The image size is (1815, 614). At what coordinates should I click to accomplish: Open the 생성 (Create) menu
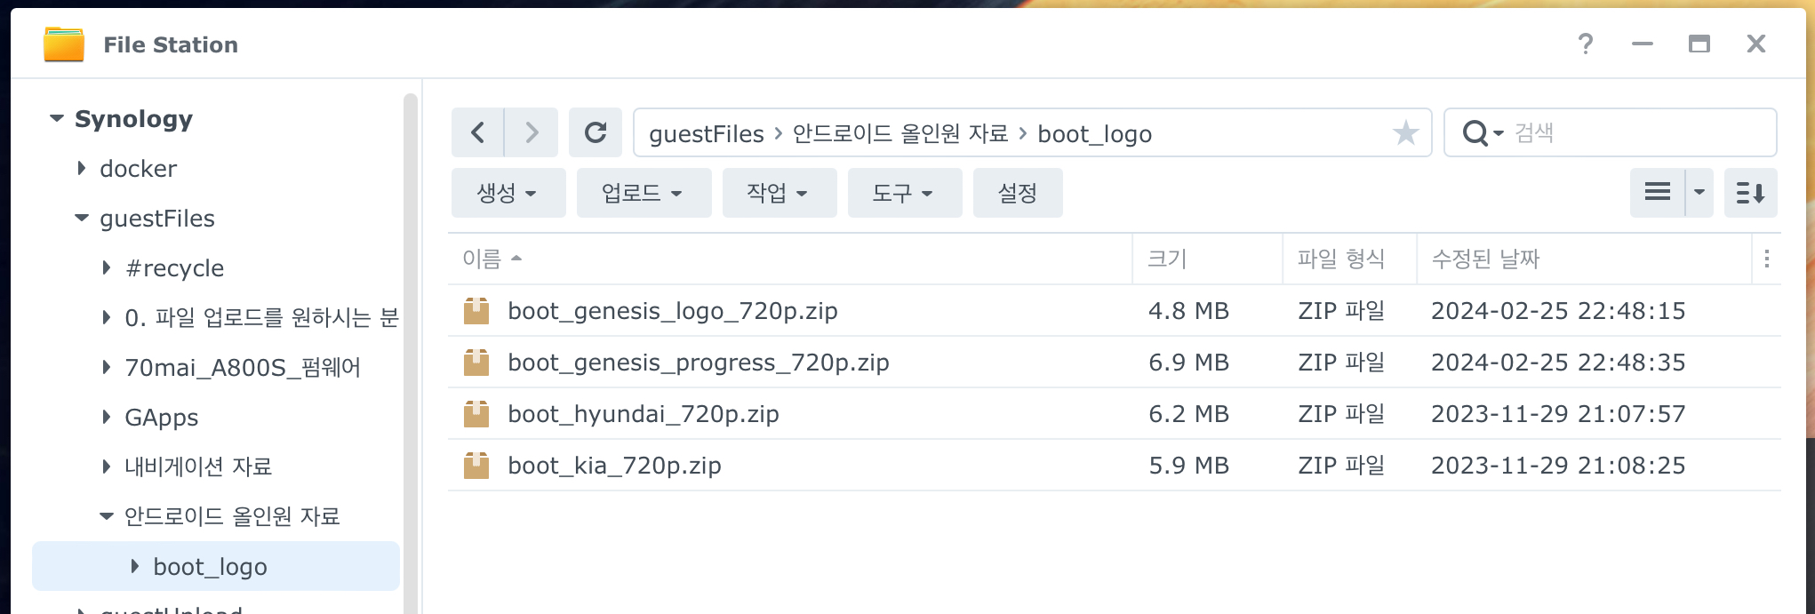(508, 193)
